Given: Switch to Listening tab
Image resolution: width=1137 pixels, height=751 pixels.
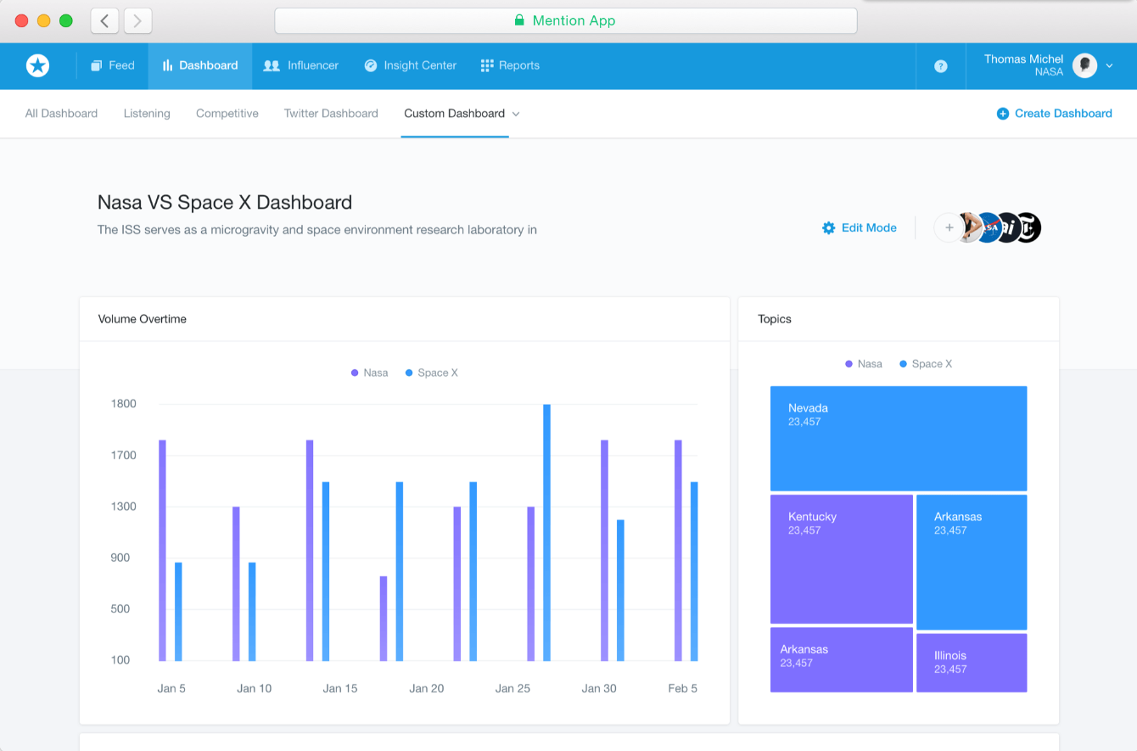Looking at the screenshot, I should 147,114.
